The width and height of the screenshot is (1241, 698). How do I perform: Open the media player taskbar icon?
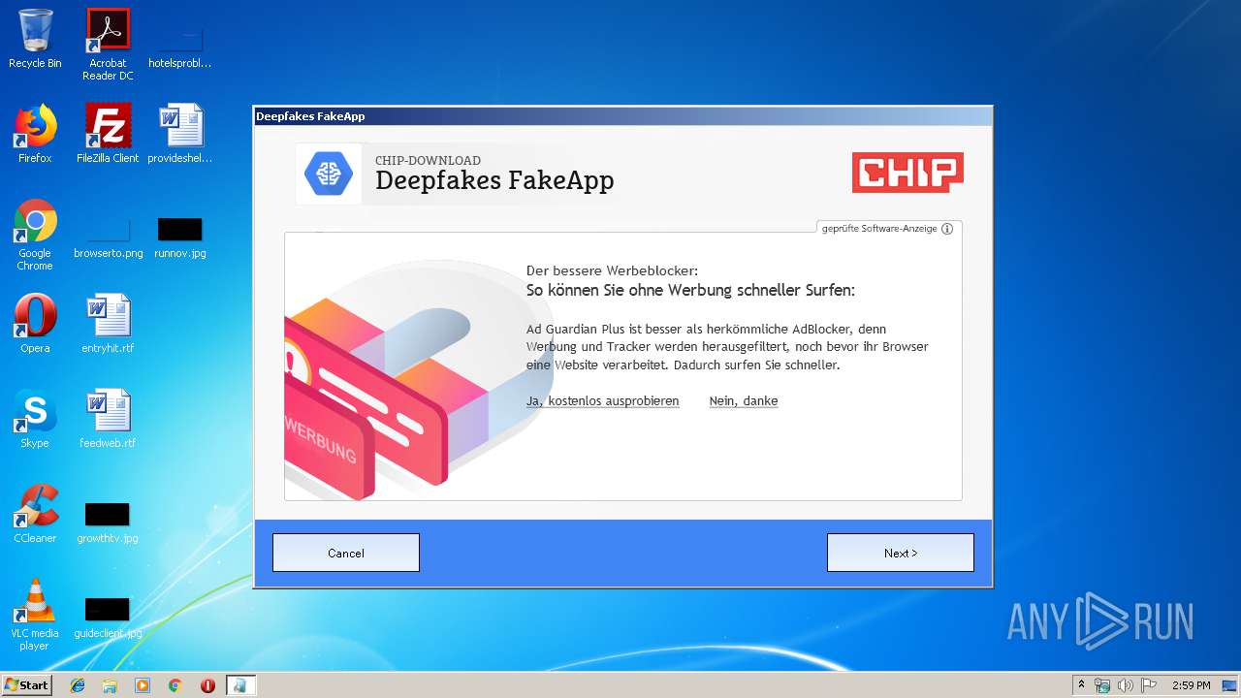(x=143, y=685)
